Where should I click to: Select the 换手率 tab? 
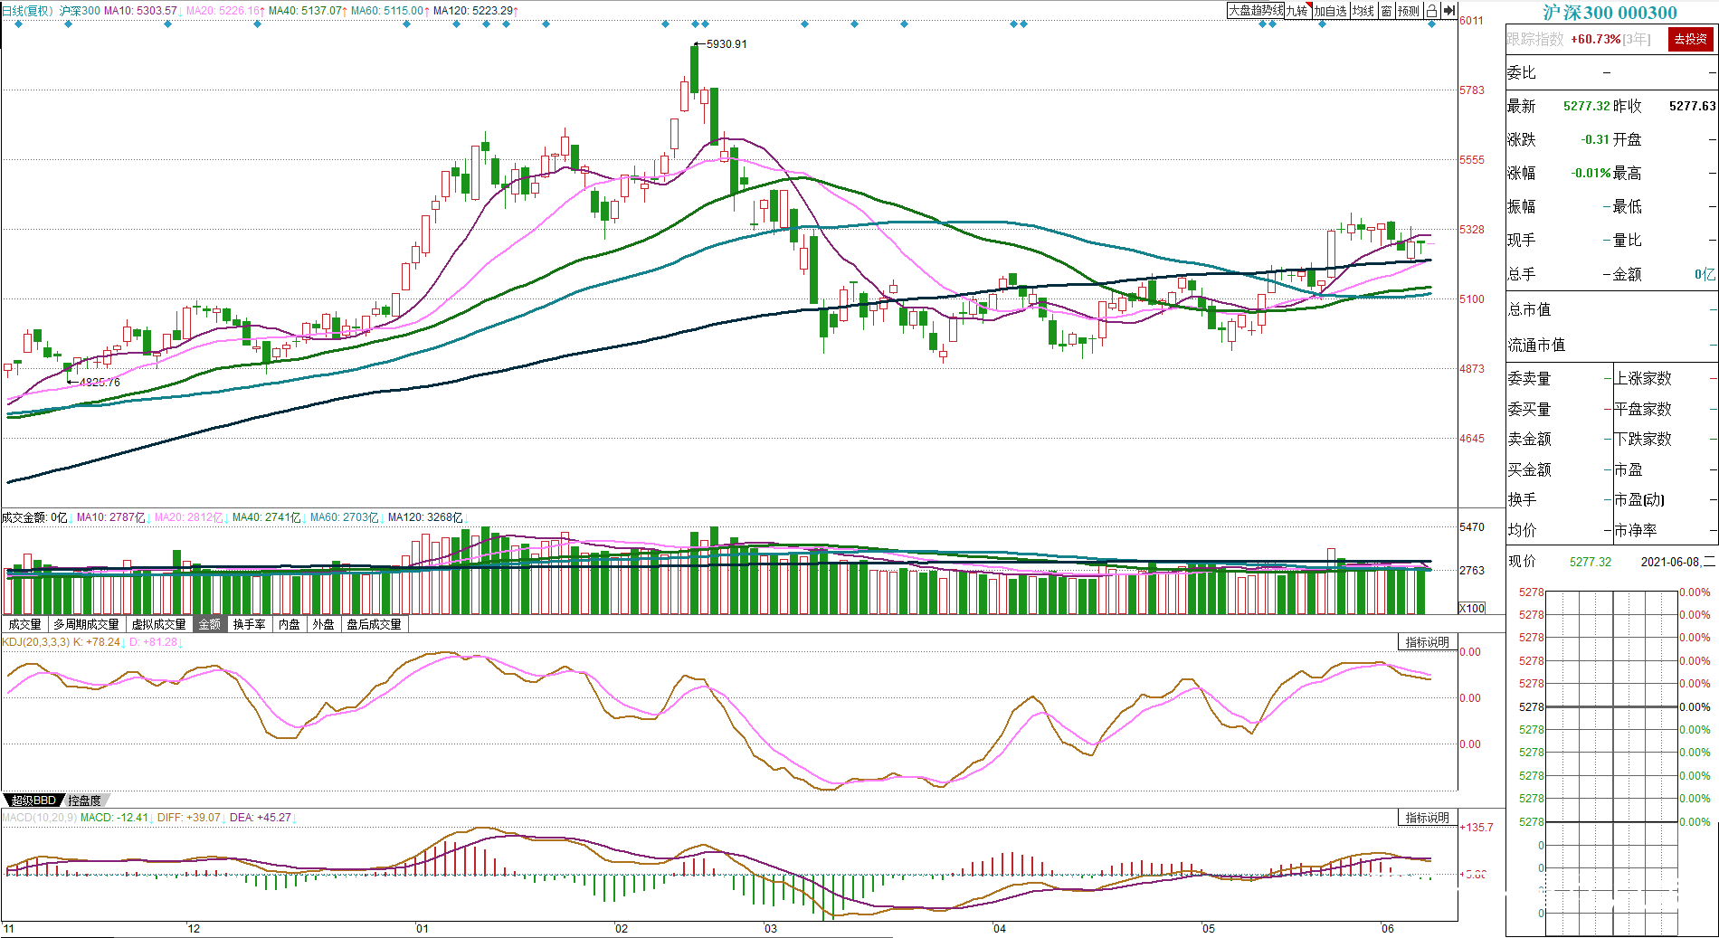(249, 624)
